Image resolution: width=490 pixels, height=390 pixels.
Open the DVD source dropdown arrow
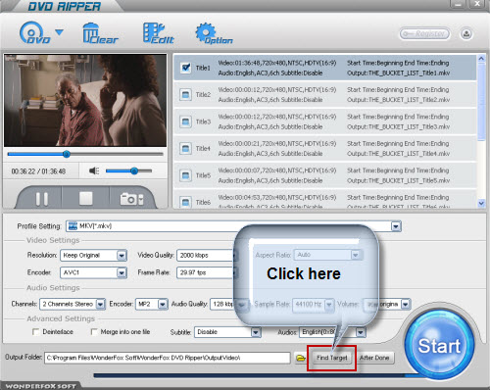click(x=59, y=32)
